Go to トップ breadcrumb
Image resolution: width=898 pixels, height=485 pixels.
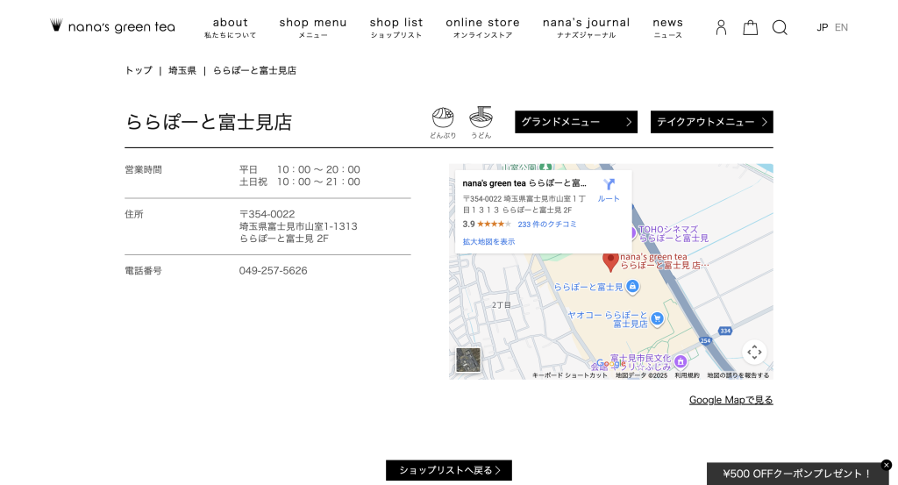coord(139,70)
